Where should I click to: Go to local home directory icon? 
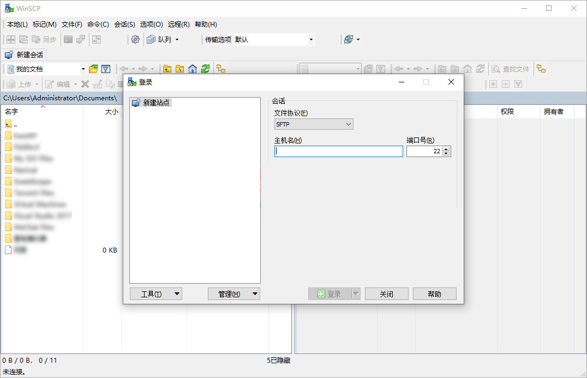pos(193,69)
